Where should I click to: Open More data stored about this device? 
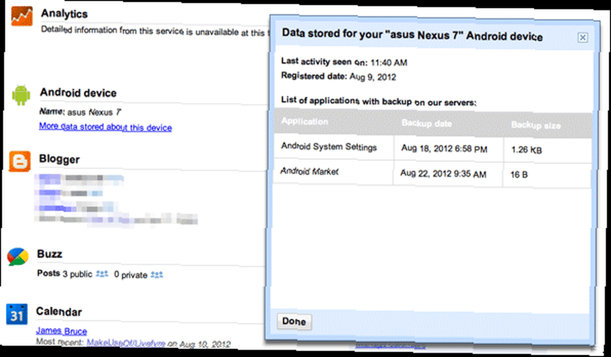105,127
